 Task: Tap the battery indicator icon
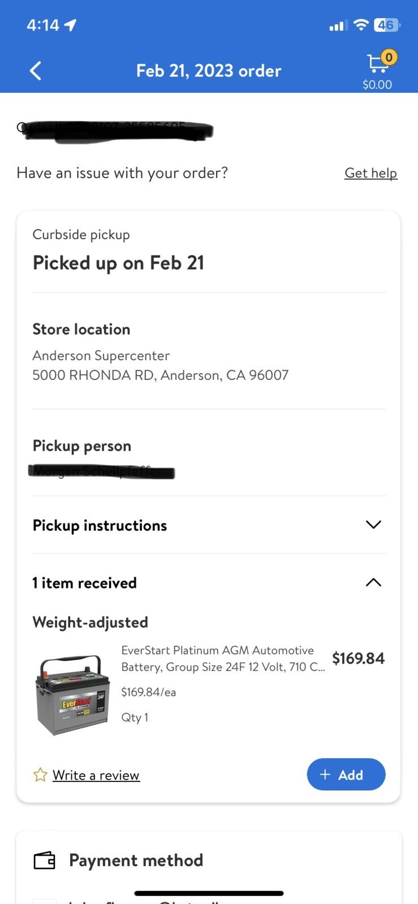coord(387,25)
